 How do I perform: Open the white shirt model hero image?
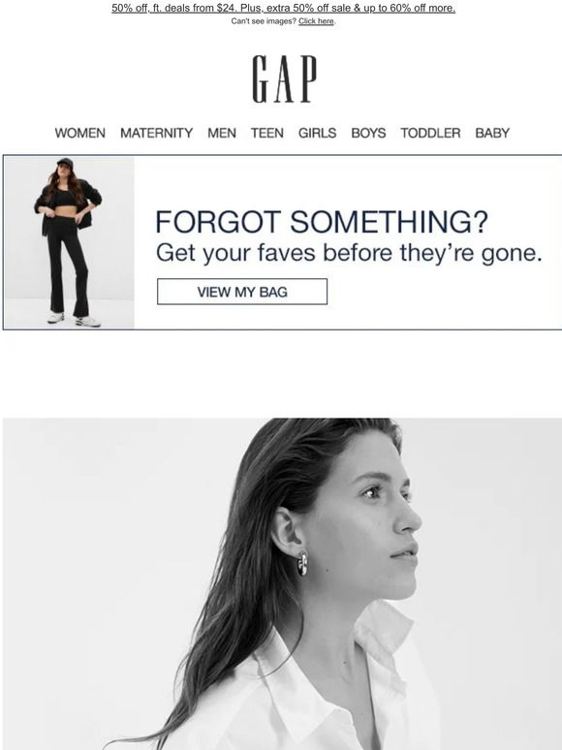pyautogui.click(x=282, y=584)
